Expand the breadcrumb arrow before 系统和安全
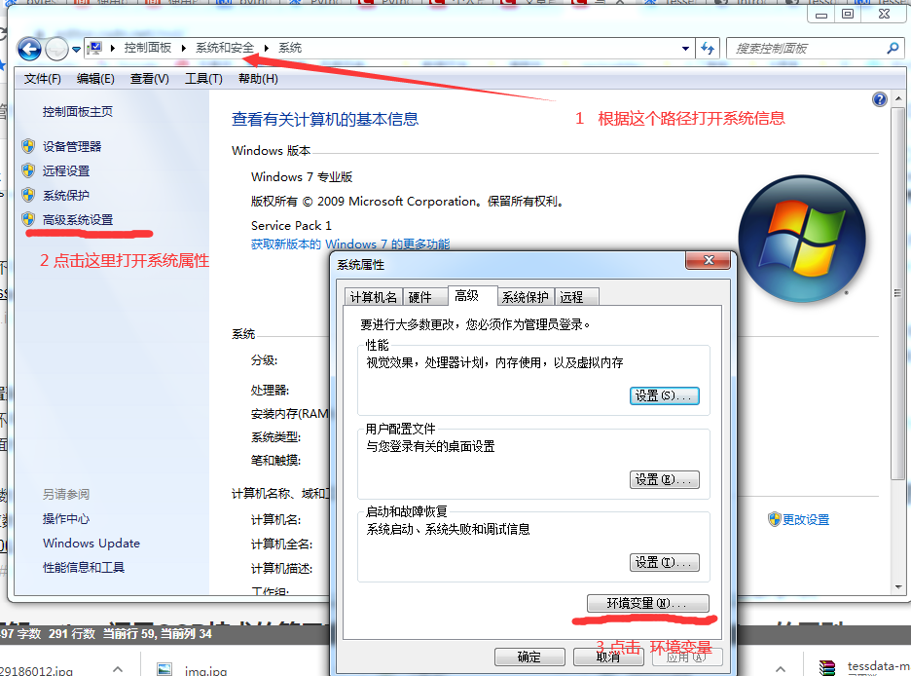This screenshot has height=676, width=911. tap(184, 48)
